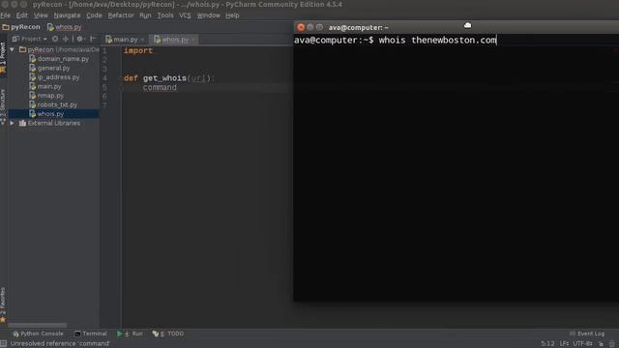Open the Edit menu
619x348 pixels.
[x=21, y=15]
